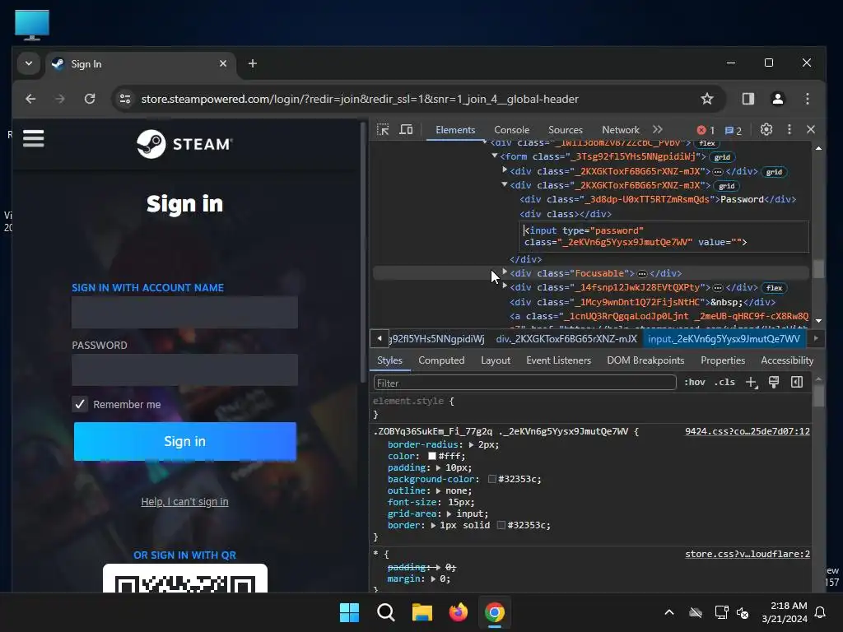The height and width of the screenshot is (632, 843).
Task: Bookmark this page with the star icon
Action: click(x=707, y=99)
